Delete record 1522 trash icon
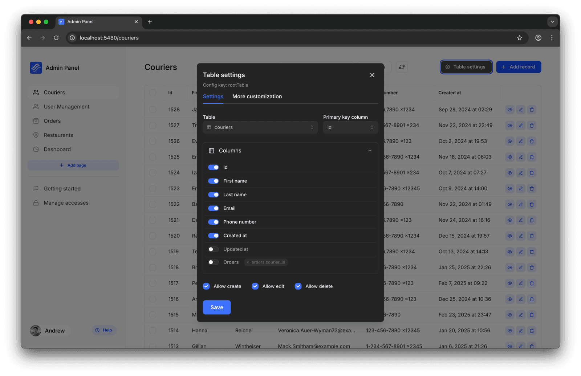The image size is (581, 376). pyautogui.click(x=532, y=204)
